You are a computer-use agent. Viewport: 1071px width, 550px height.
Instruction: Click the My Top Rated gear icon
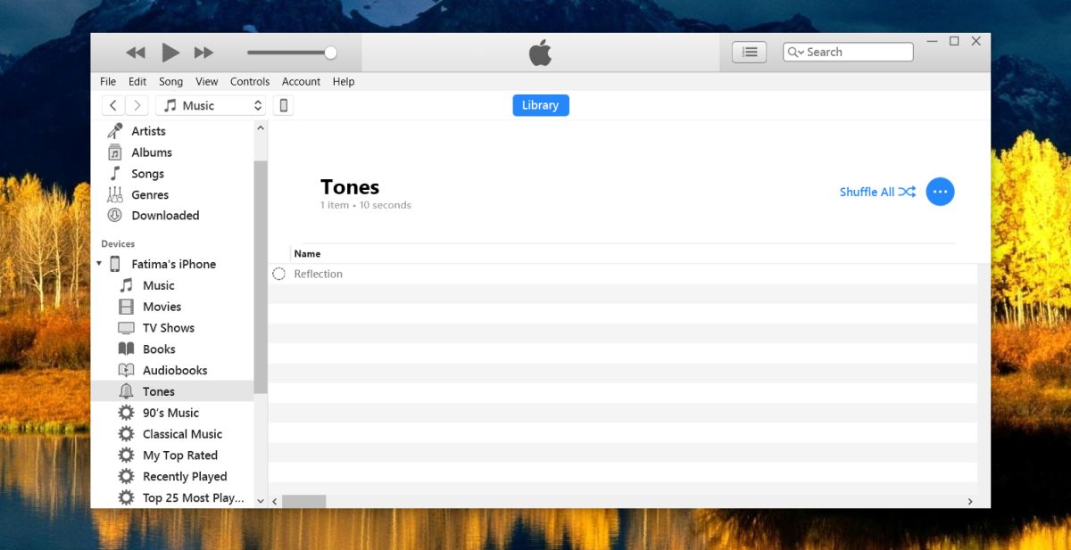pos(126,456)
